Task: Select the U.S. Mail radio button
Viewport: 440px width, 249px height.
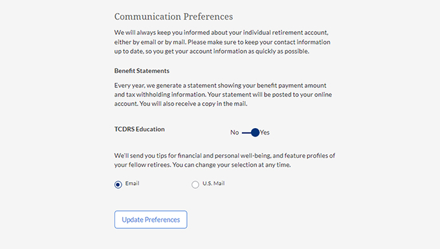Action: point(195,184)
